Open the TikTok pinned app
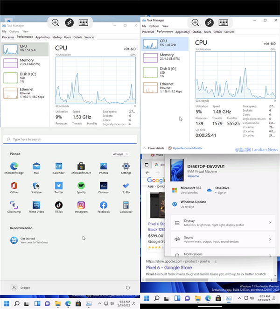The width and height of the screenshot is (280, 309). [x=59, y=207]
